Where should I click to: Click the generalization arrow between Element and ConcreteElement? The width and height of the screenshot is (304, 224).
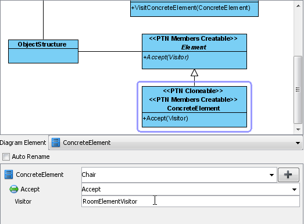tap(194, 77)
